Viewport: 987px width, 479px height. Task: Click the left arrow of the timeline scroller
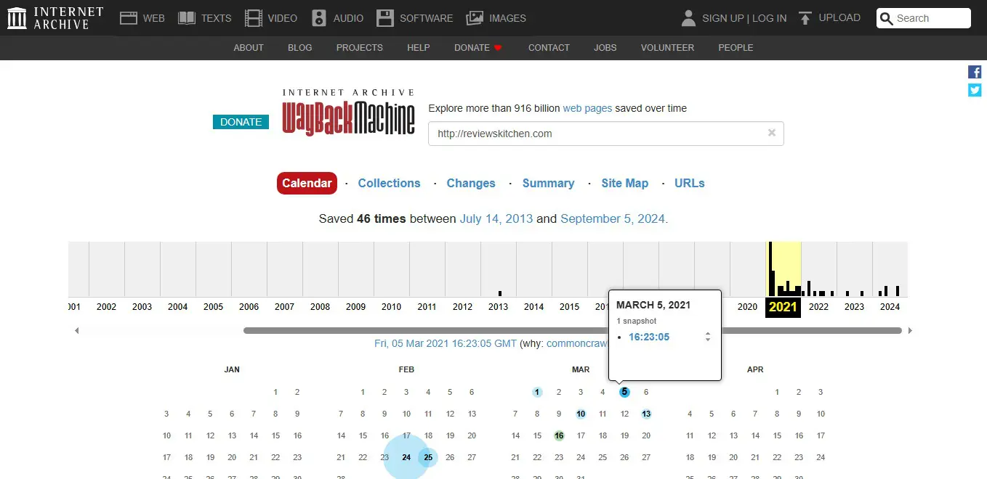[76, 331]
